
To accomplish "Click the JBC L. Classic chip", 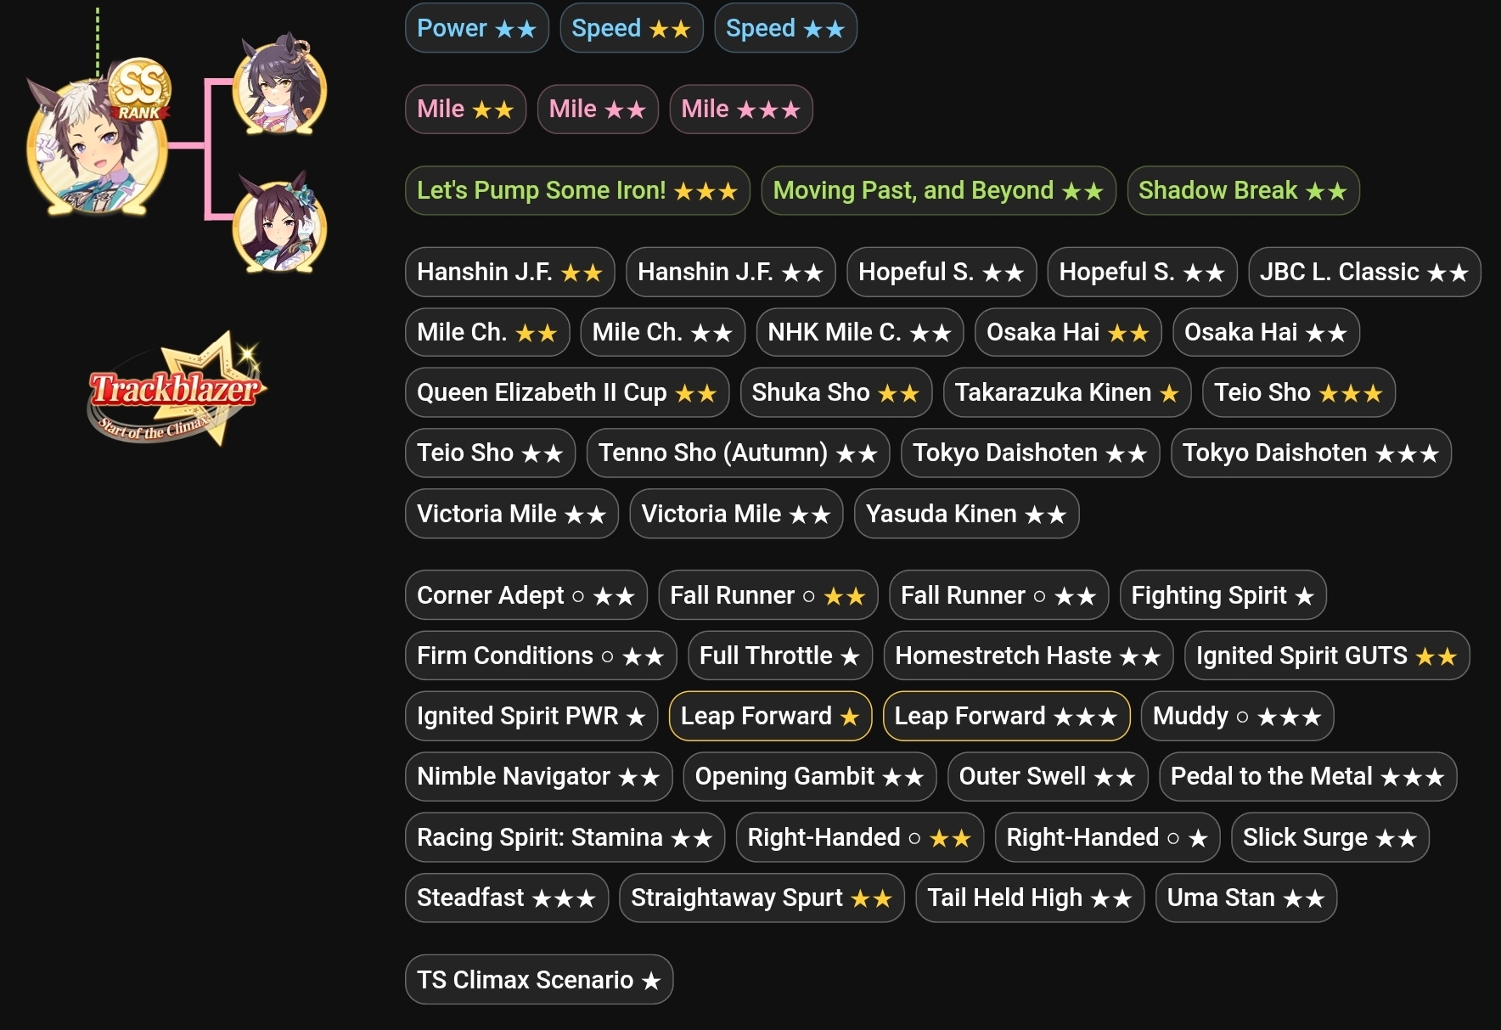I will (1364, 272).
